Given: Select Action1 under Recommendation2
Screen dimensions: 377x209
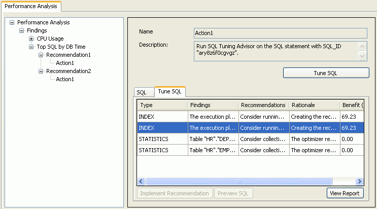Looking at the screenshot, I should tap(65, 79).
